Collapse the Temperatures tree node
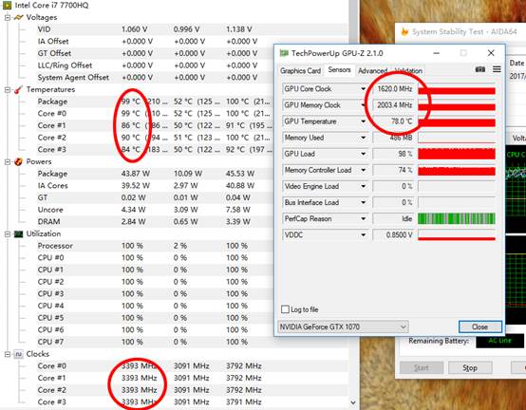Viewport: 526px width, 410px height. (8, 89)
